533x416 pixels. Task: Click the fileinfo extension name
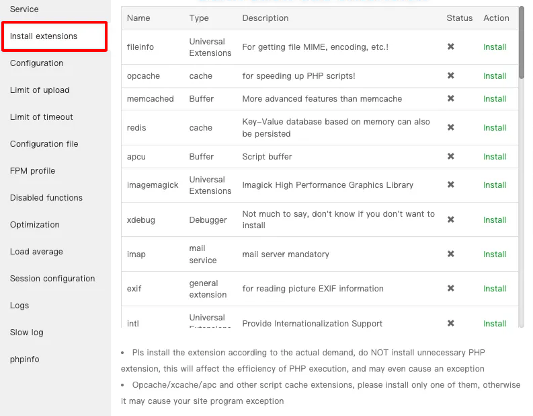coord(140,47)
